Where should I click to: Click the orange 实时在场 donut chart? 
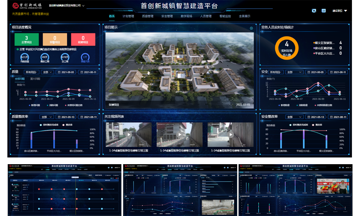click(x=287, y=48)
